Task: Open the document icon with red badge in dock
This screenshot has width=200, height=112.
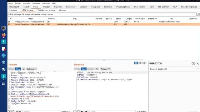Action: click(3, 49)
